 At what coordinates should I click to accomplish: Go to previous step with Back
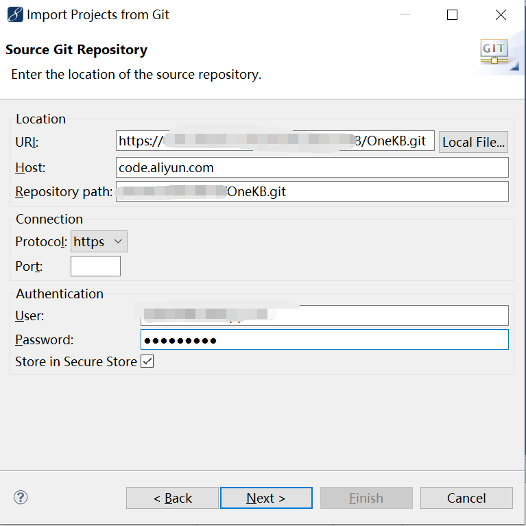click(x=172, y=498)
